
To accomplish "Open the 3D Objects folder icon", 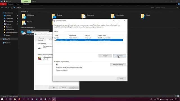I will [x=24, y=16].
